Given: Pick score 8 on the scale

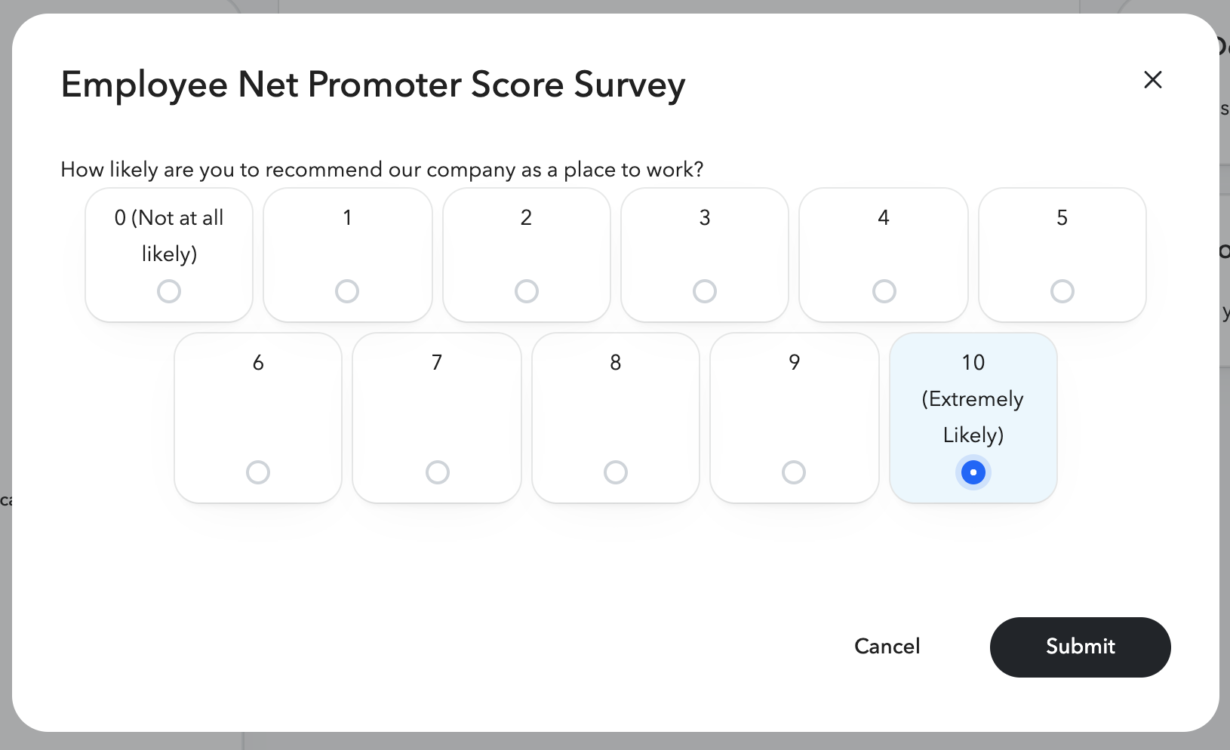Looking at the screenshot, I should (x=615, y=472).
